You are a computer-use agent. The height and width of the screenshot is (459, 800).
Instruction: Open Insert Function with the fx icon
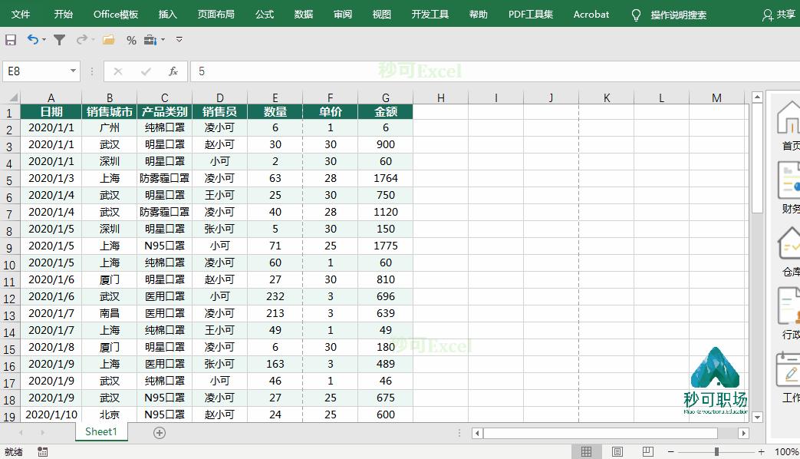[174, 71]
